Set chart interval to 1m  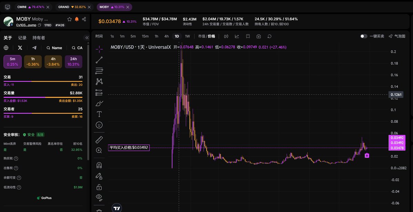pyautogui.click(x=122, y=36)
